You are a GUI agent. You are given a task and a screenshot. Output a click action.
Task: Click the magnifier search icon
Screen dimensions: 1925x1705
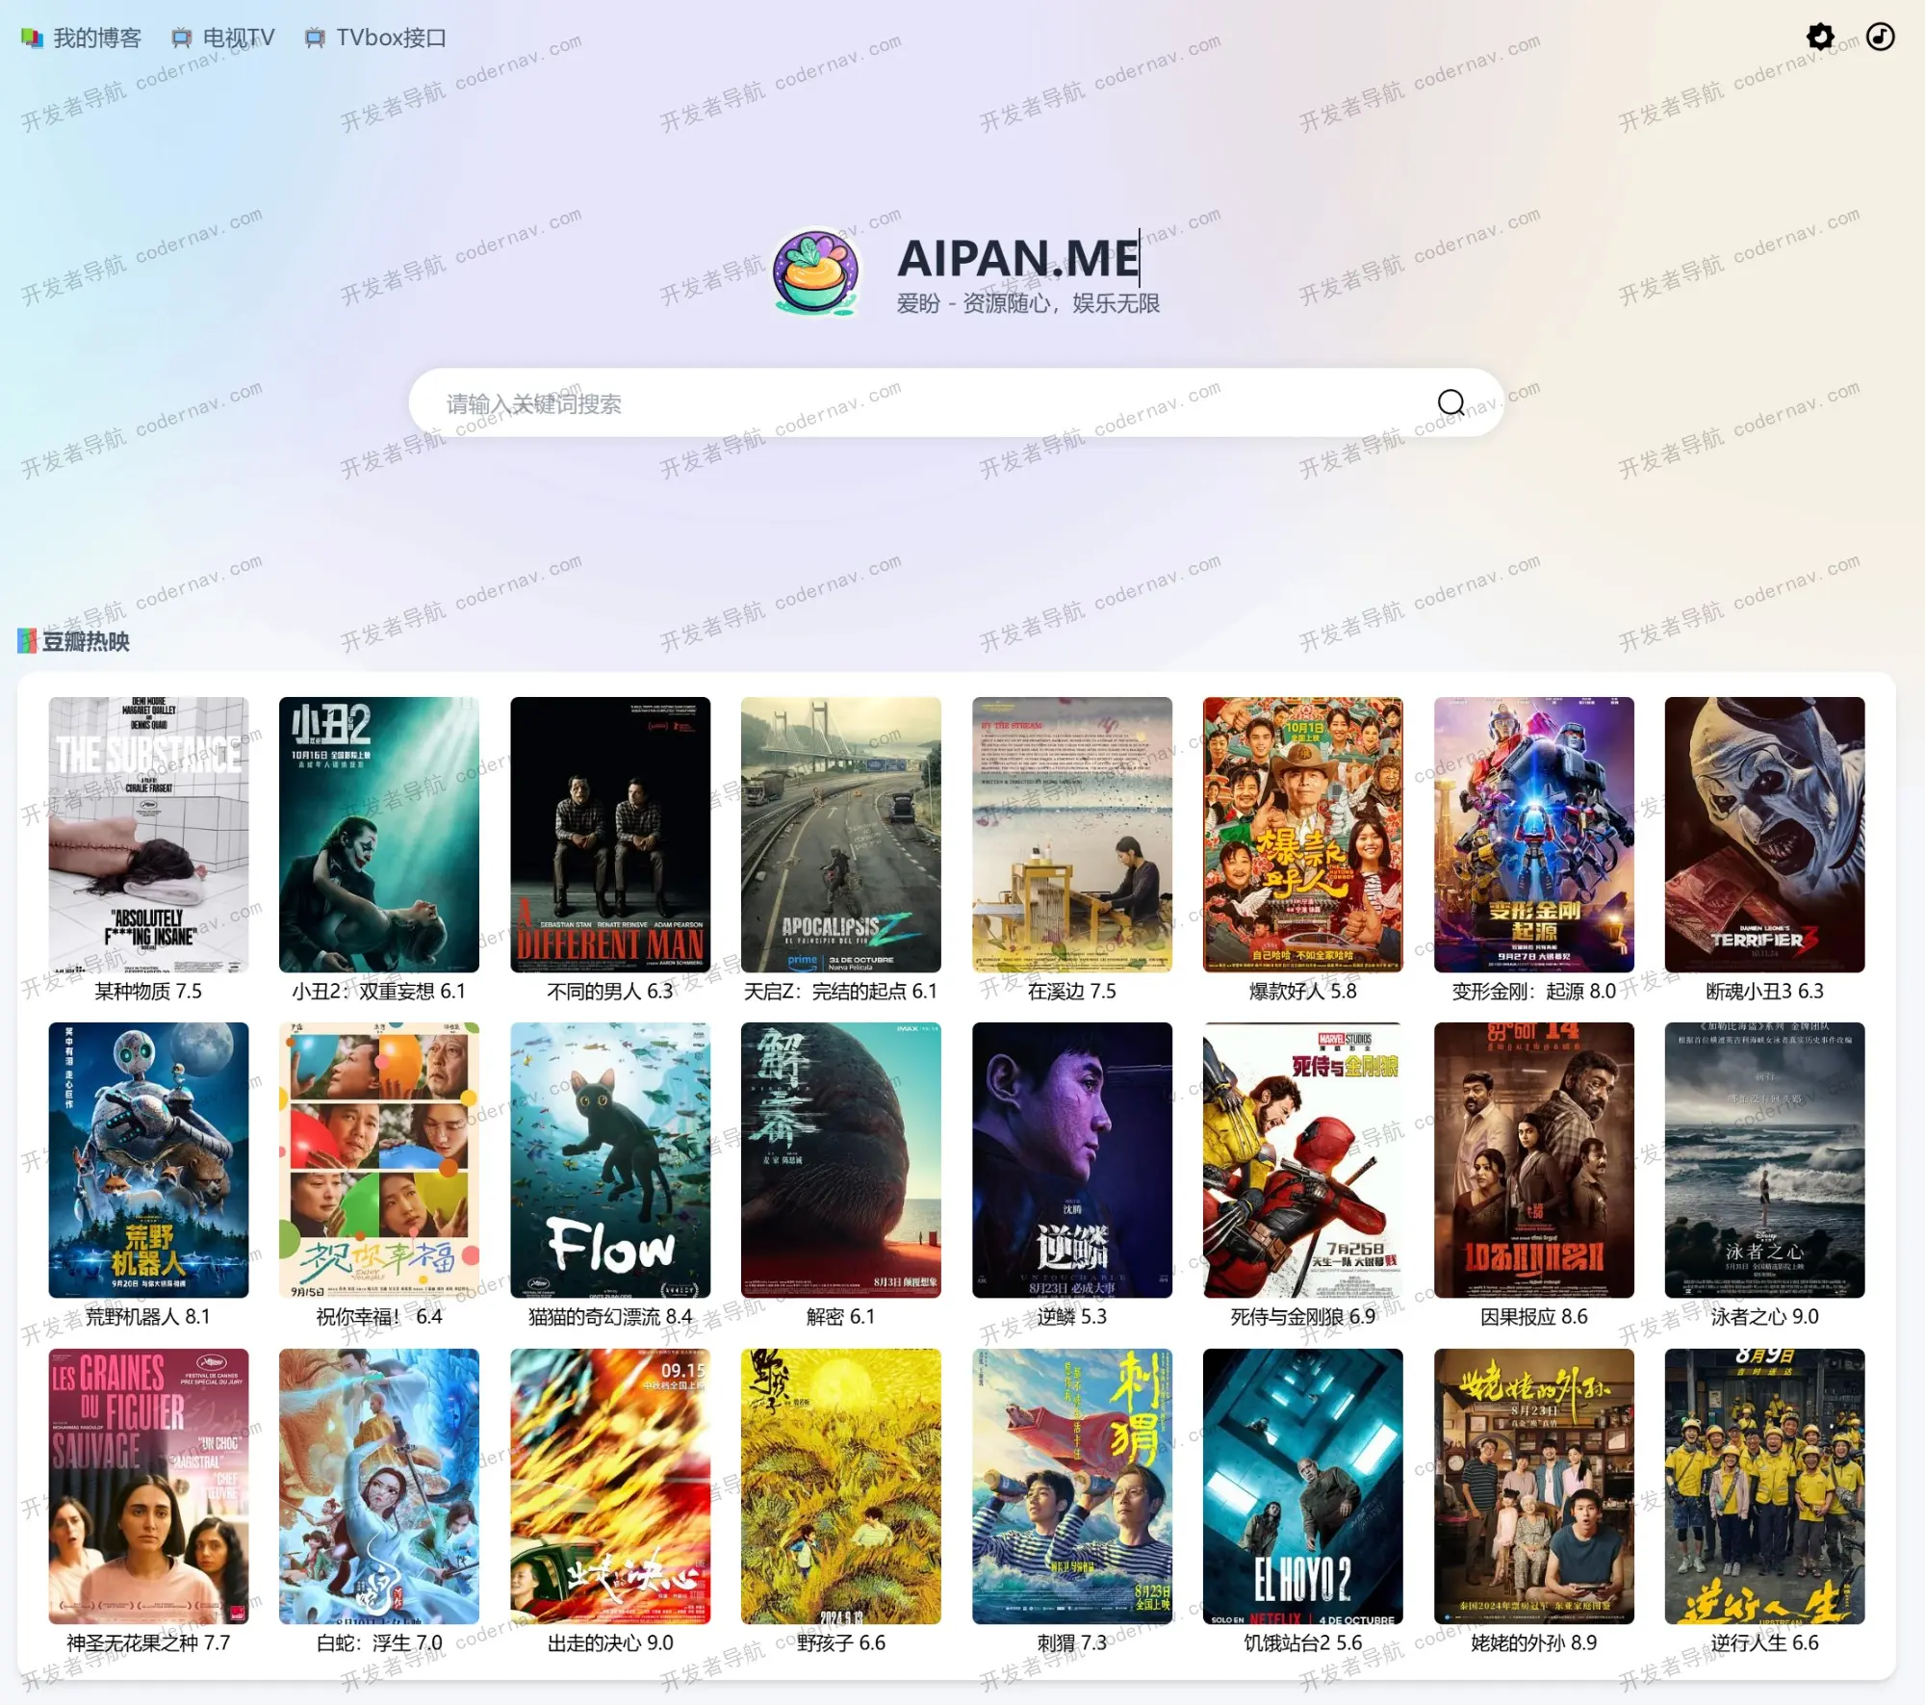(1450, 402)
